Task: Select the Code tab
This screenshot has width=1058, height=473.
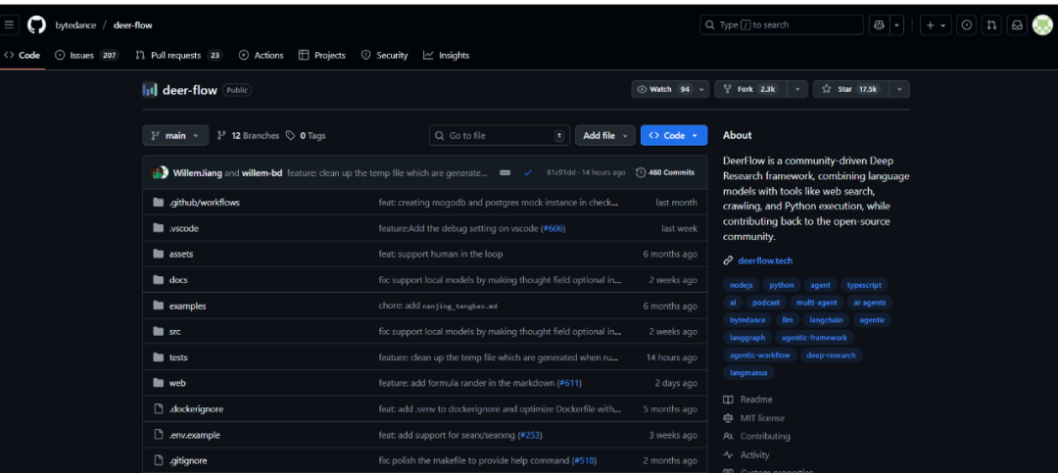Action: pos(23,55)
